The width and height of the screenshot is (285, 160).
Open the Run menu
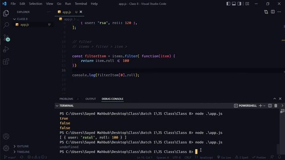pyautogui.click(x=68, y=4)
